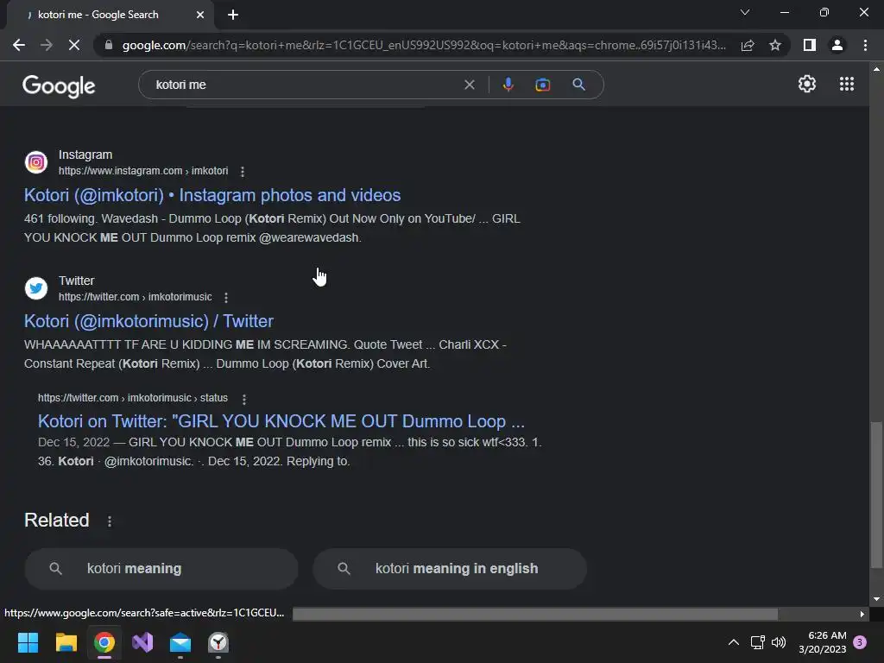Open the tab search chevron

pyautogui.click(x=745, y=12)
